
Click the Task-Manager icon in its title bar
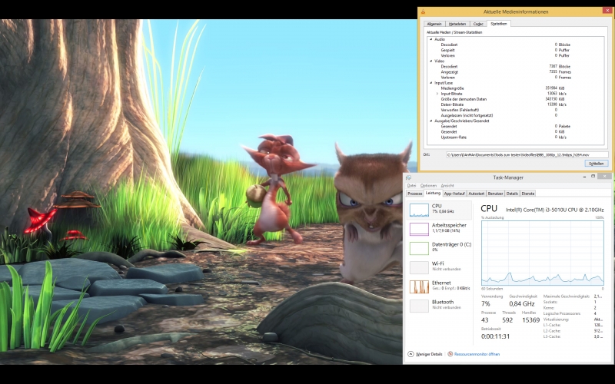408,177
